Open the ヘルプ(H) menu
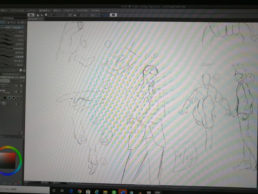This screenshot has height=194, width=258. click(x=95, y=10)
